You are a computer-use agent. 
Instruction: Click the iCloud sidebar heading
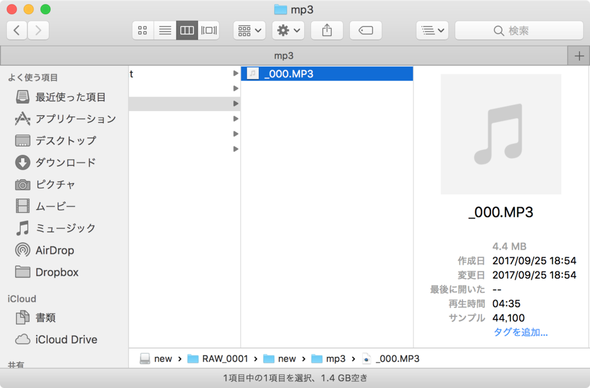[22, 299]
